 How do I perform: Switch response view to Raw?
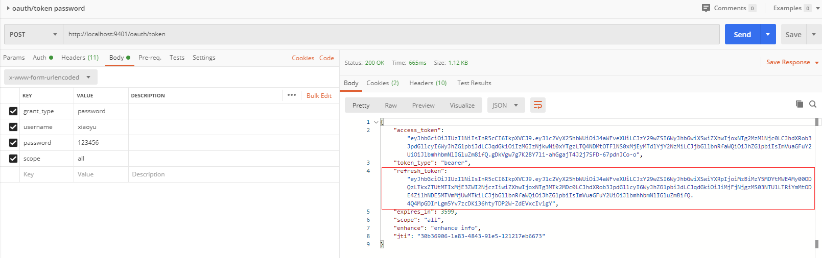click(x=391, y=105)
